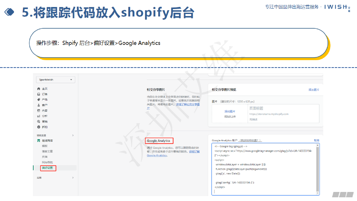357x201 pixels.
Task: Open the 内容 menu item
Action: tap(44, 111)
